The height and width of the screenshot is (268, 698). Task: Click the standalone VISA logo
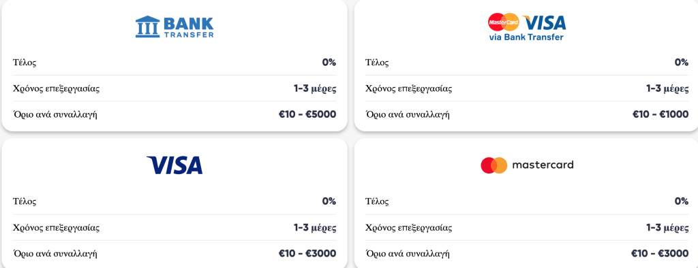[x=174, y=165]
